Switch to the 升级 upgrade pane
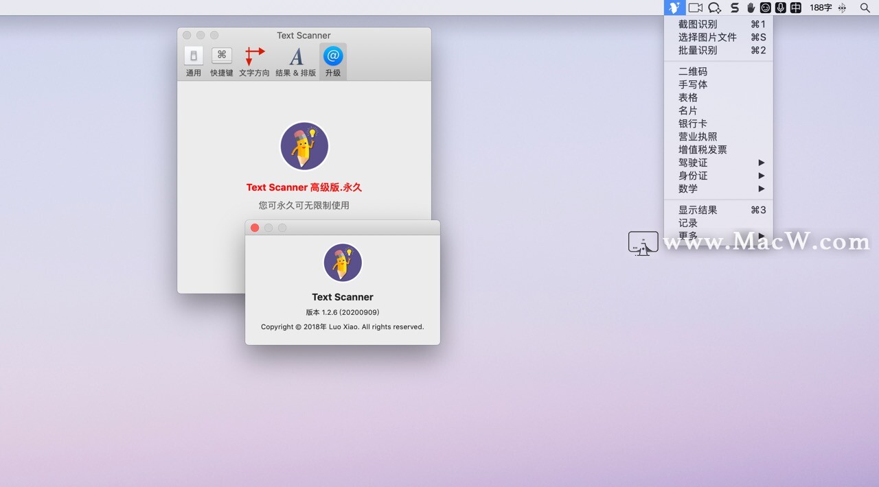Image resolution: width=879 pixels, height=487 pixels. pos(333,60)
